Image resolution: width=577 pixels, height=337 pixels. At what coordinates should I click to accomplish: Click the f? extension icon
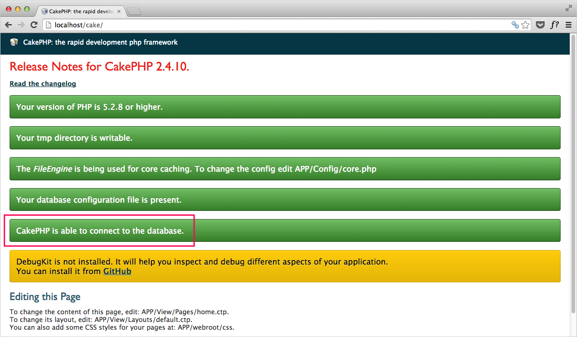click(554, 25)
